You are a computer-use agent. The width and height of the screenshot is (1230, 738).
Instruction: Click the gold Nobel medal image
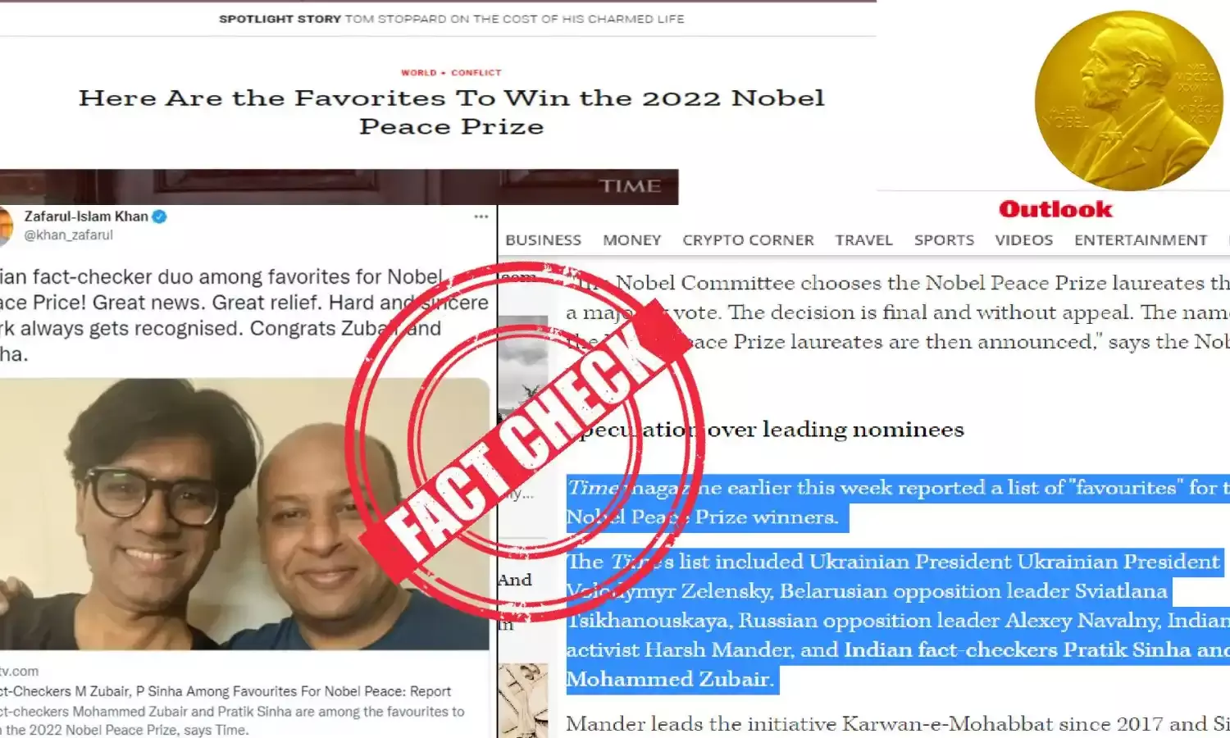(x=1128, y=101)
